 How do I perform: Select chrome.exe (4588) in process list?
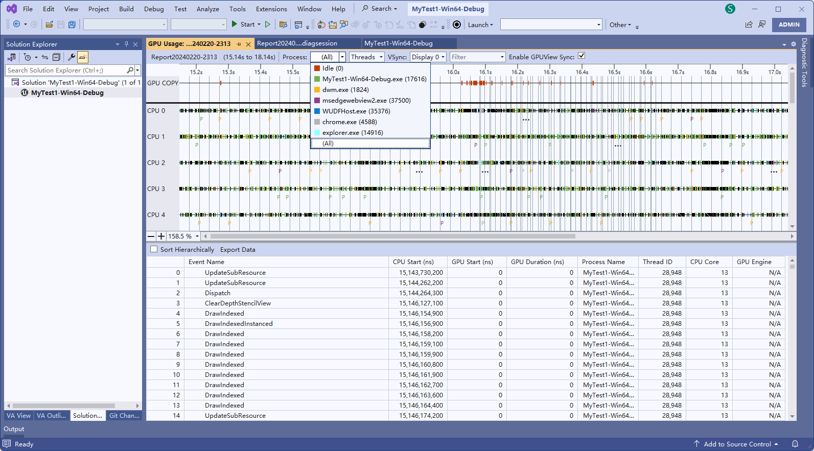(370, 122)
